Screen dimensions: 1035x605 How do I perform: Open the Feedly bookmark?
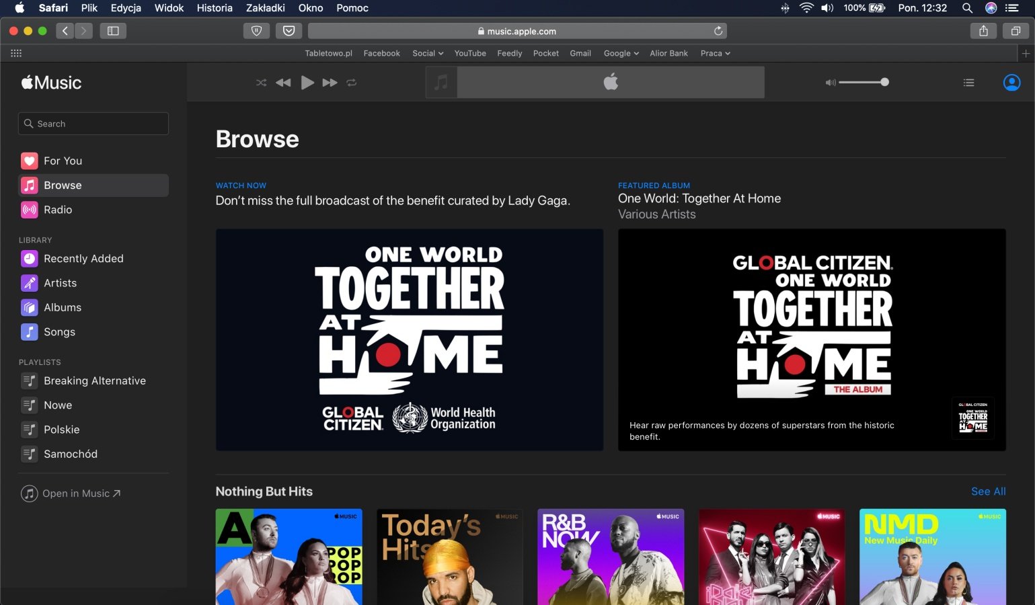coord(510,53)
